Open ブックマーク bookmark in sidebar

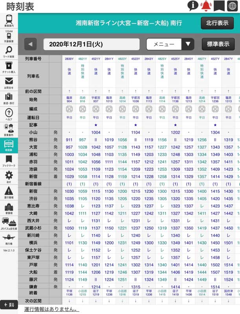click(9, 161)
